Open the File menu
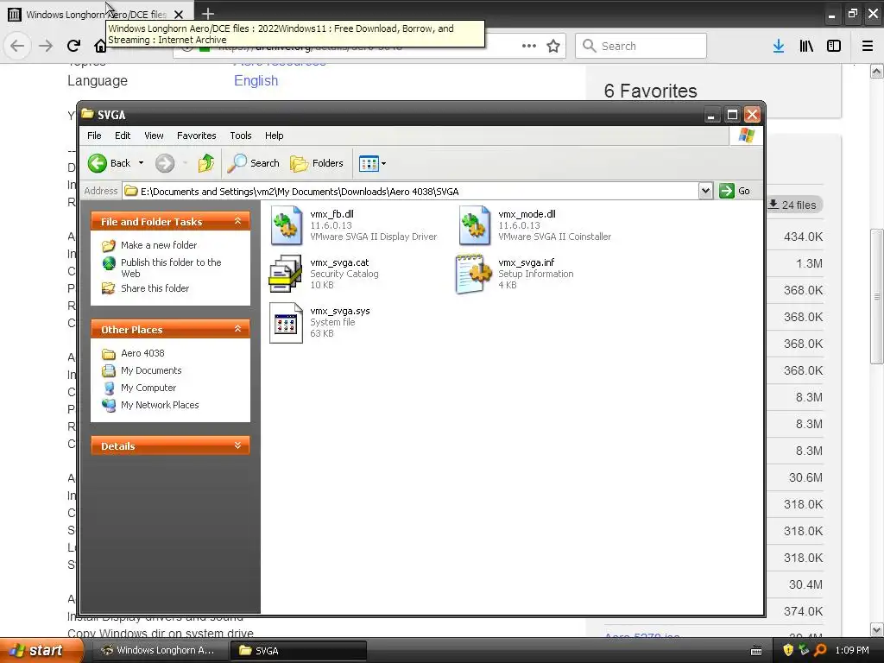Image resolution: width=884 pixels, height=663 pixels. coord(94,136)
